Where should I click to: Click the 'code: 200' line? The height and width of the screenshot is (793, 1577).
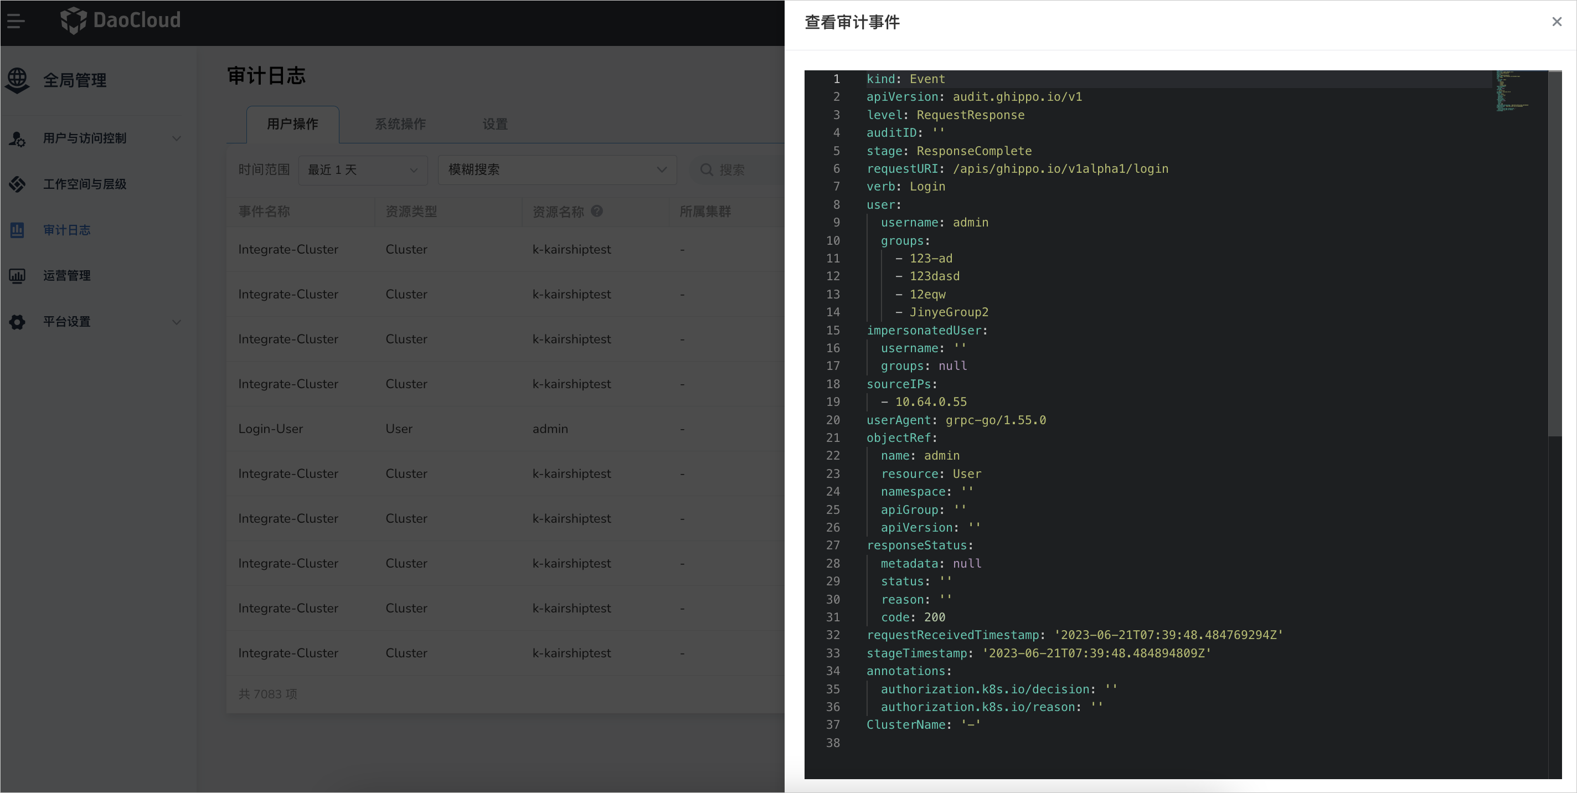(913, 617)
